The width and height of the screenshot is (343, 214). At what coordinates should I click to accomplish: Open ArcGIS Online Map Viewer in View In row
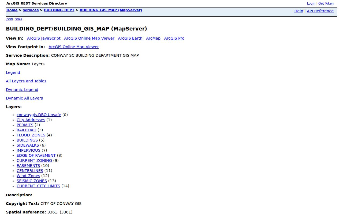tap(89, 38)
